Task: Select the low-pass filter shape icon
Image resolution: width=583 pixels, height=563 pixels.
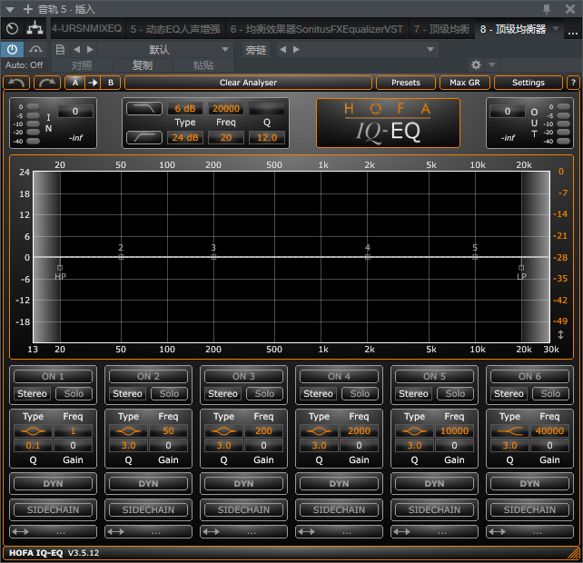Action: point(144,109)
